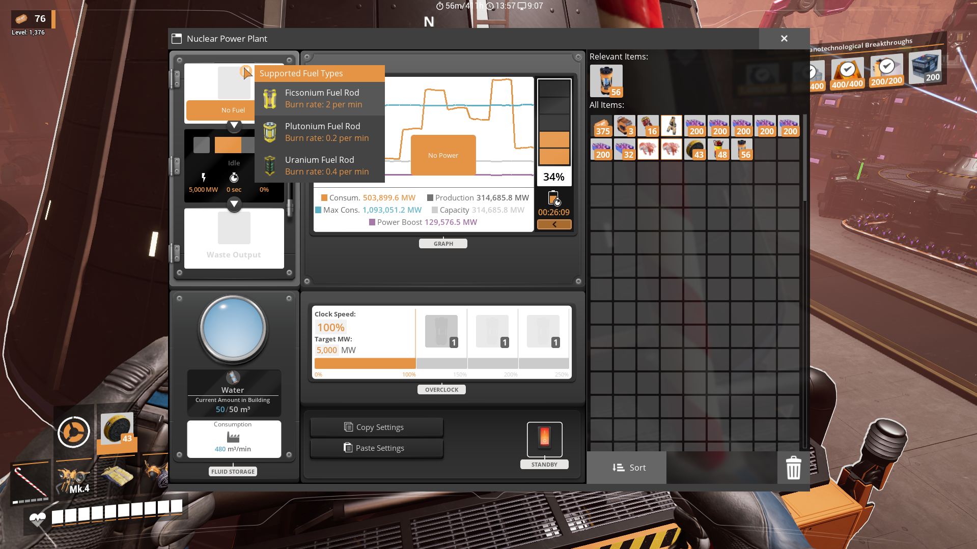
Task: Click the third power shard slot
Action: click(543, 331)
